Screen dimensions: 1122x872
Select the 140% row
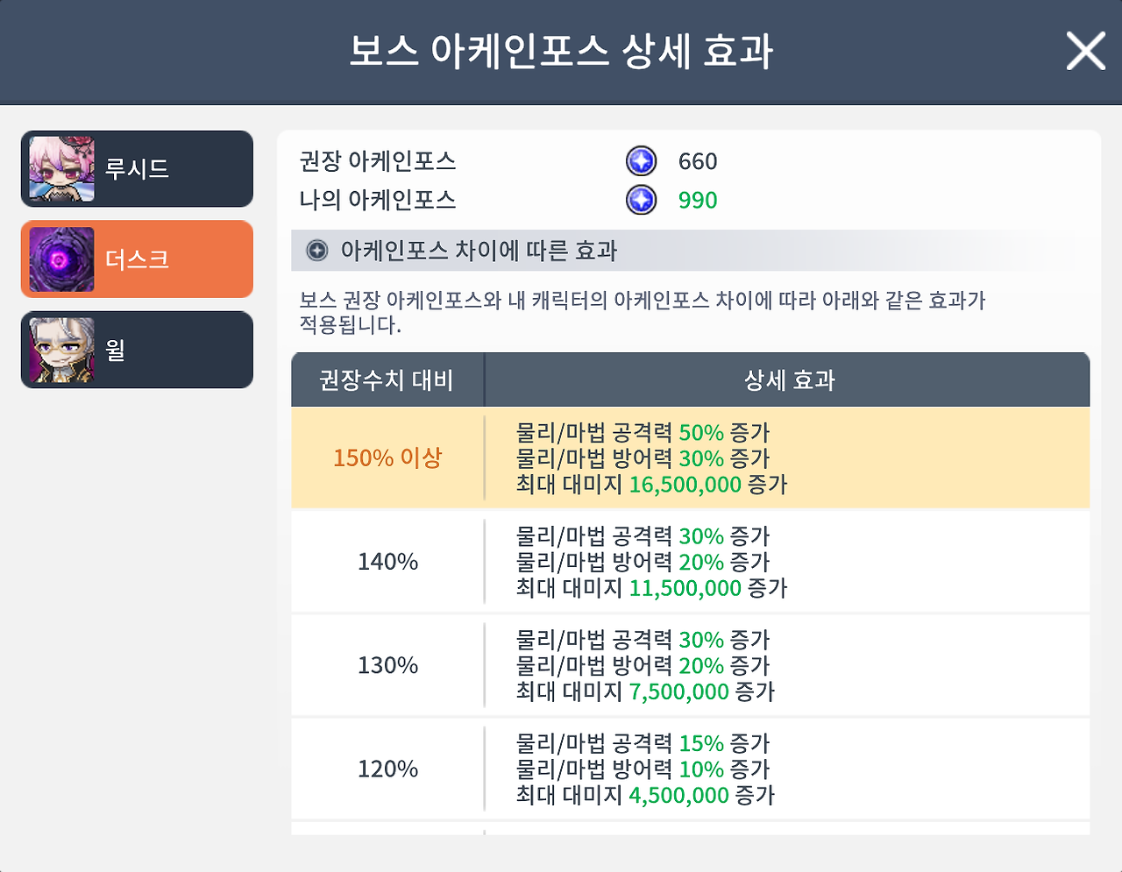[690, 562]
